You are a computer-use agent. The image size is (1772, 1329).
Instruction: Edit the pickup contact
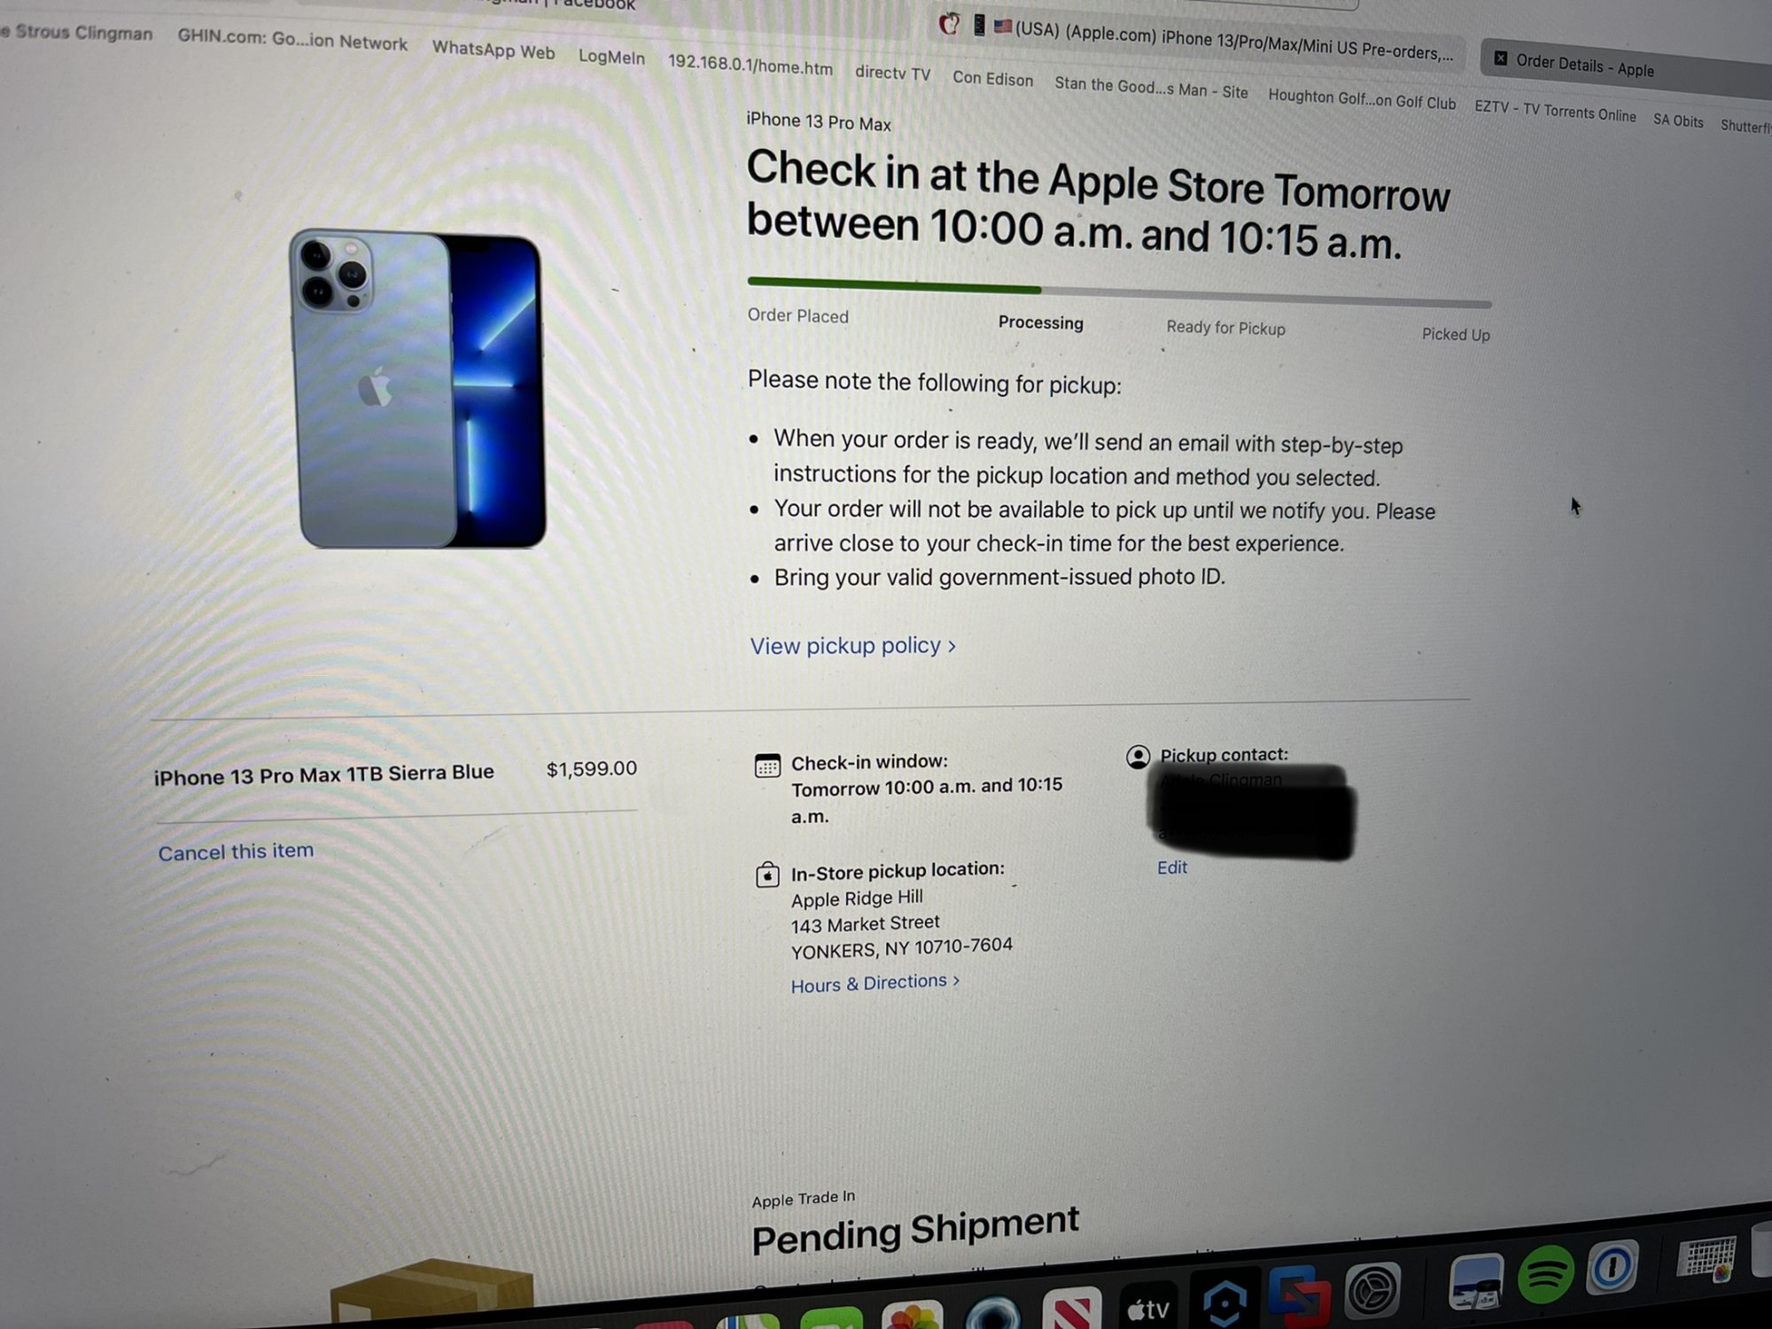point(1171,867)
